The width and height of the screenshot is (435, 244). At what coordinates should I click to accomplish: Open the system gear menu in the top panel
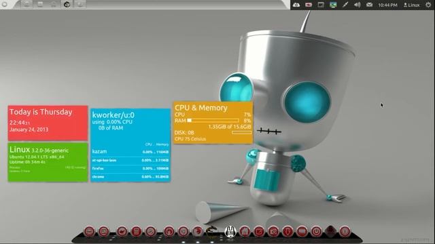tap(428, 5)
